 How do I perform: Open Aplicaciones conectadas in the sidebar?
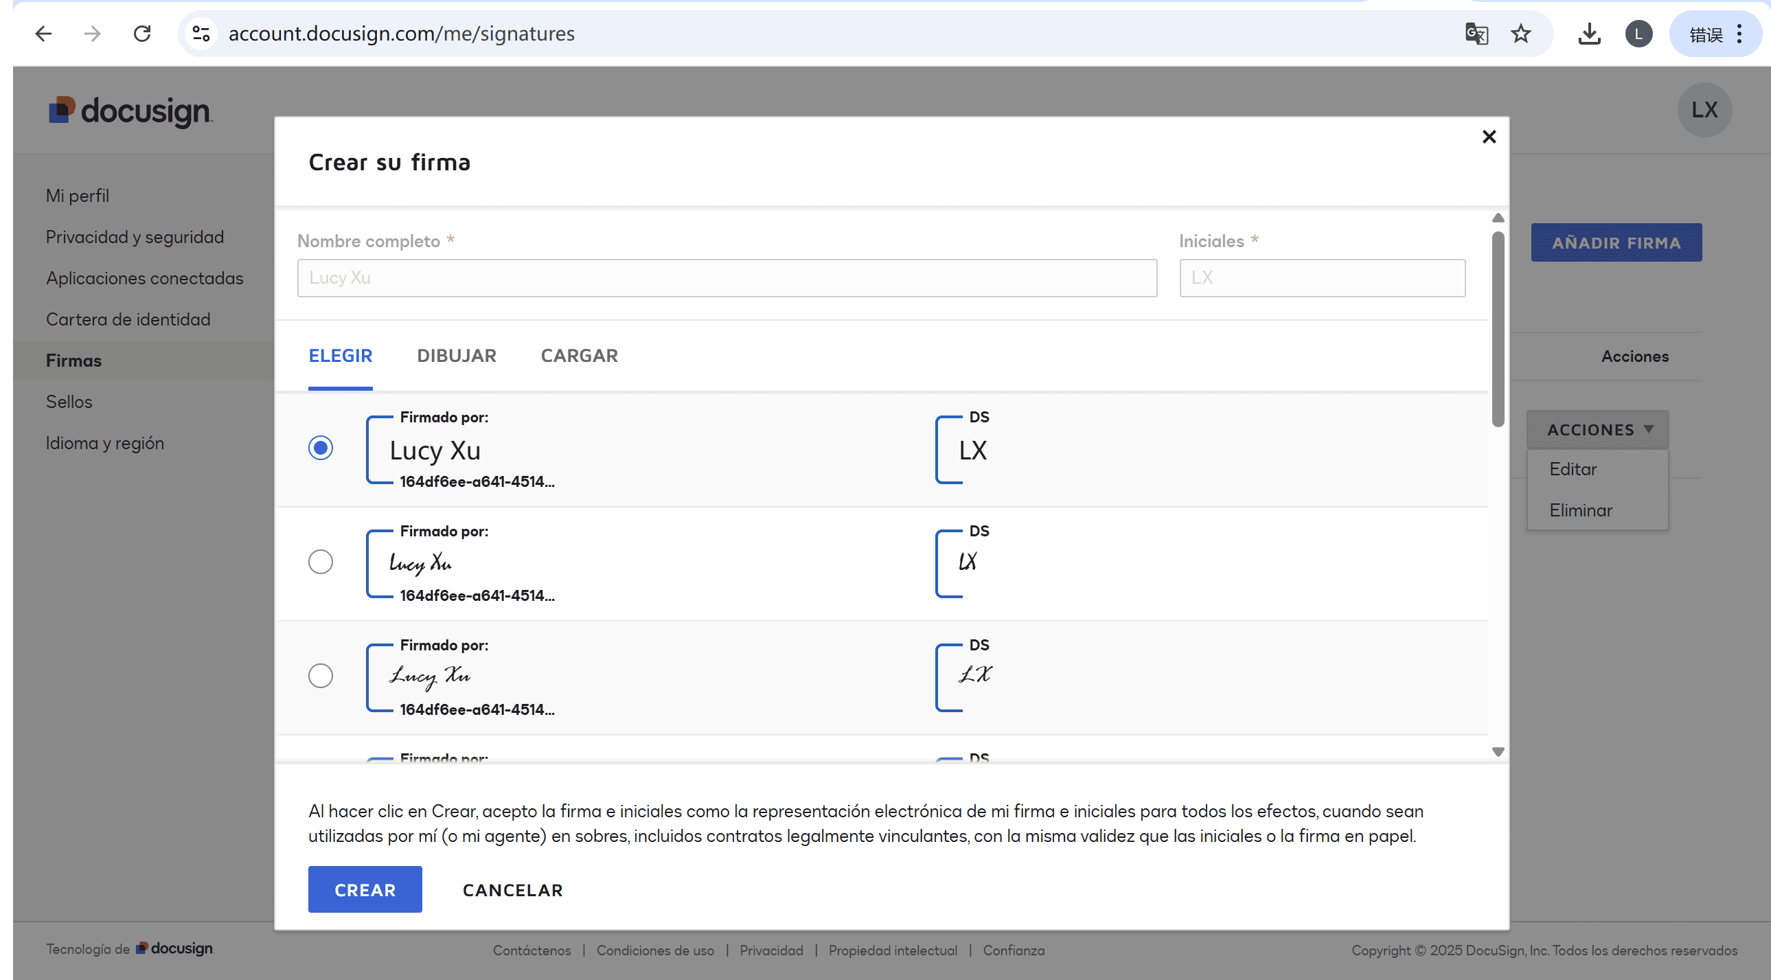pos(144,279)
